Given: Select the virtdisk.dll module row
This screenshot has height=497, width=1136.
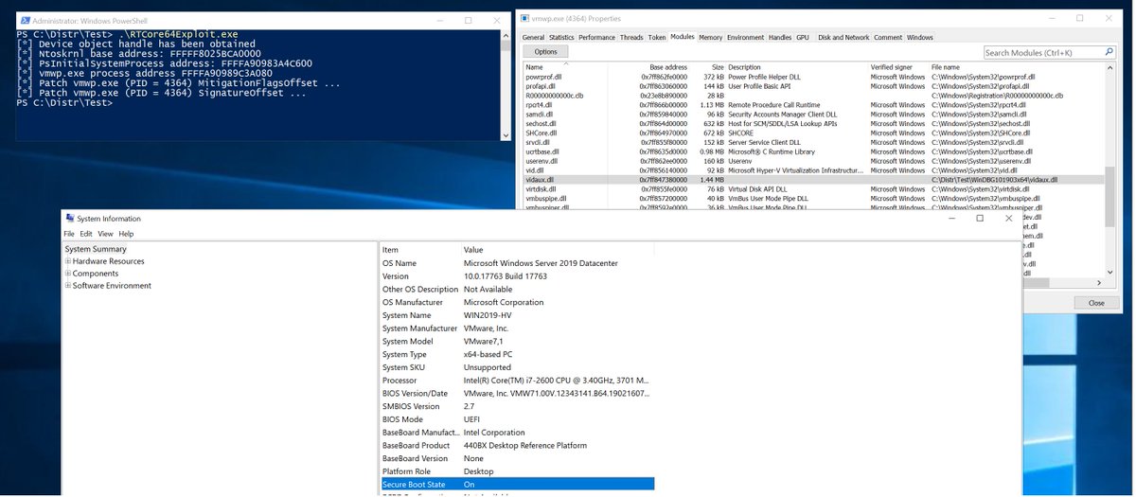Looking at the screenshot, I should coord(813,188).
